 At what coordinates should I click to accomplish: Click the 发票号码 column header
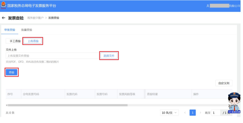106,94
